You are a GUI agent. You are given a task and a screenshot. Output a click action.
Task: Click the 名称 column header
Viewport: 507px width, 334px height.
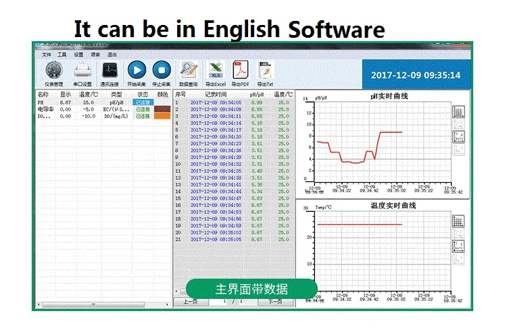[43, 94]
